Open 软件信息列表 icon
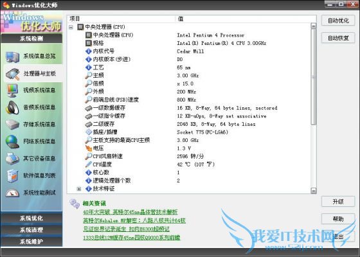 tap(12, 175)
